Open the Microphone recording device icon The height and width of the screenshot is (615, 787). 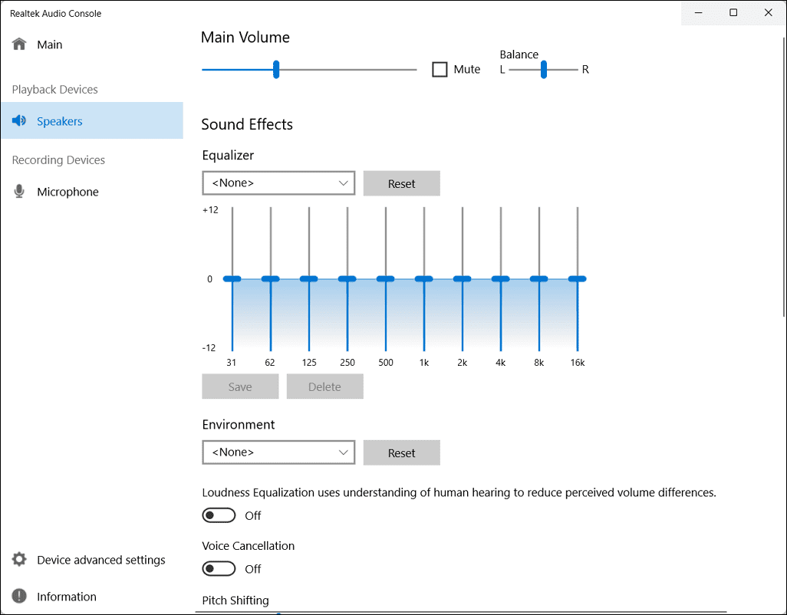coord(18,191)
